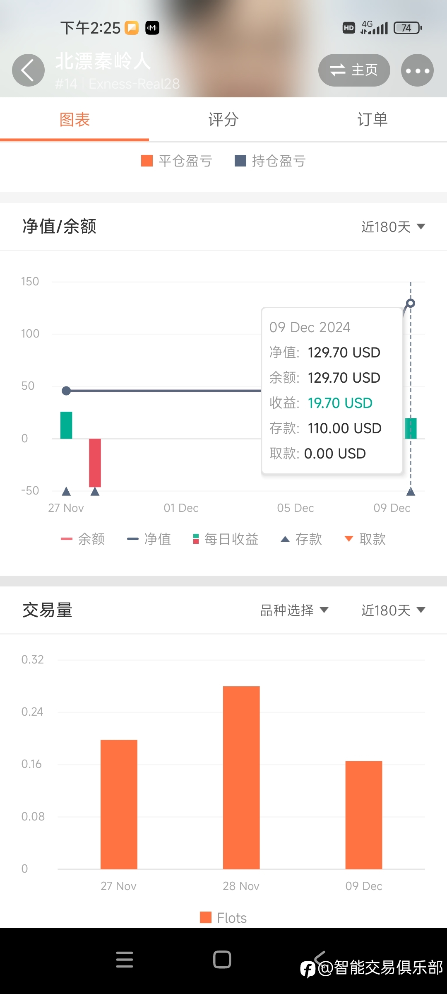Expand the 近180天 dropdown for 交易量
The width and height of the screenshot is (447, 994).
[x=393, y=610]
